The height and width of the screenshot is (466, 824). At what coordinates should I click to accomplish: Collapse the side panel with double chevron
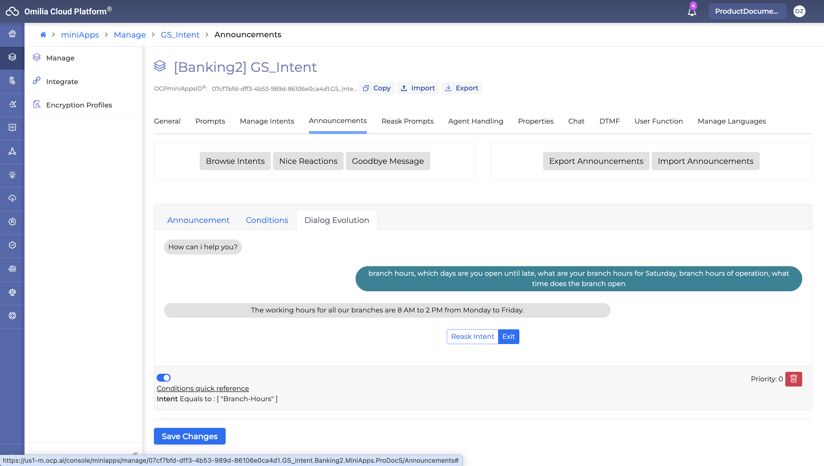[x=135, y=453]
